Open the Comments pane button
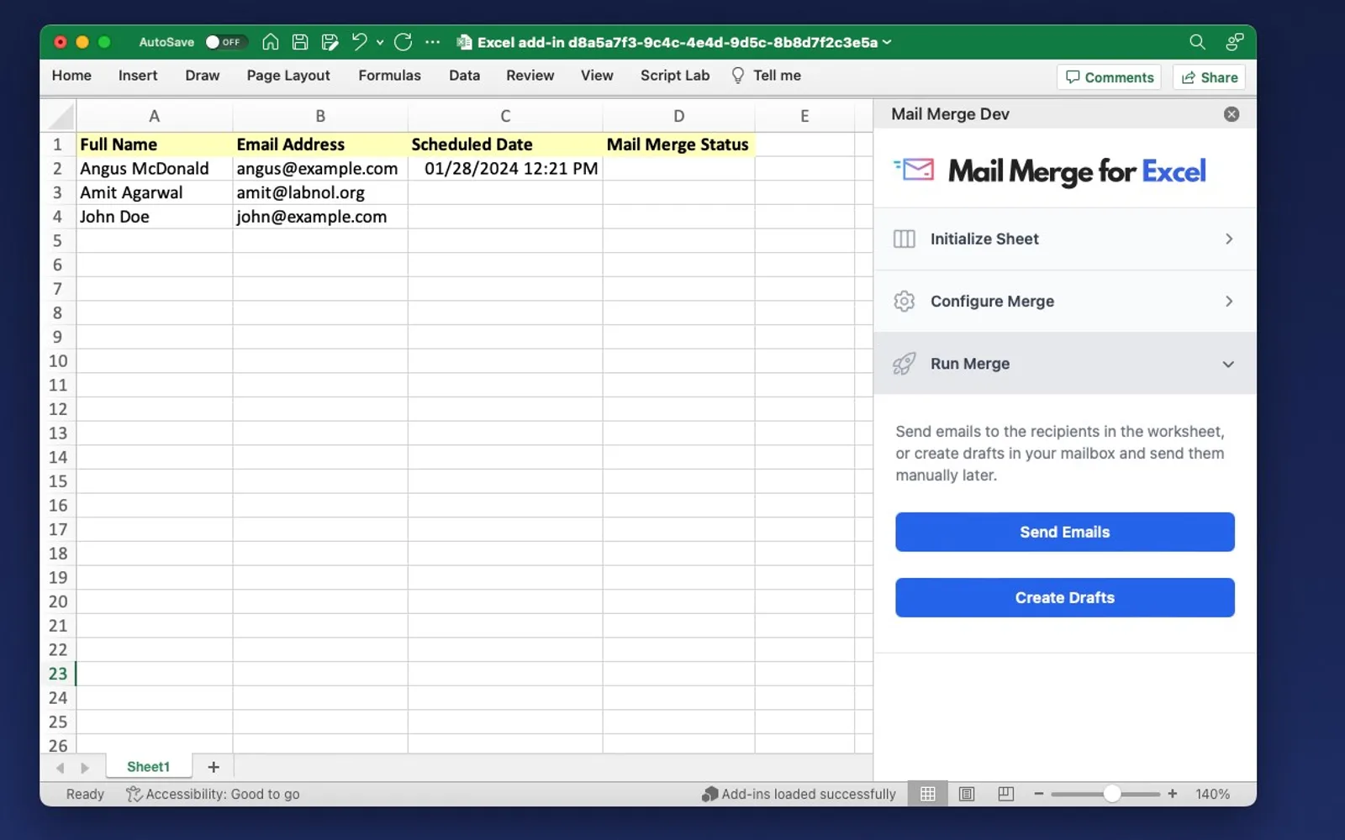The height and width of the screenshot is (840, 1345). pos(1109,77)
